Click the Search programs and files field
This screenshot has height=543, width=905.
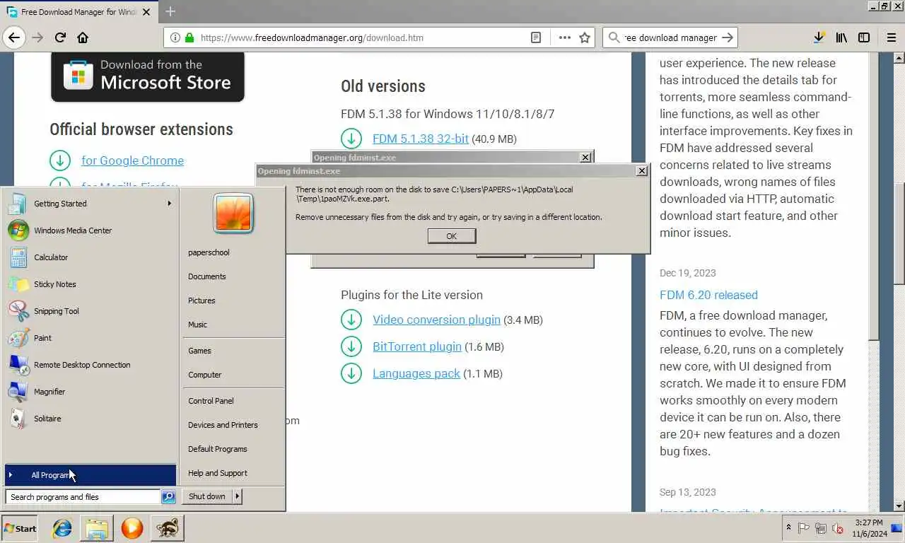tap(83, 497)
